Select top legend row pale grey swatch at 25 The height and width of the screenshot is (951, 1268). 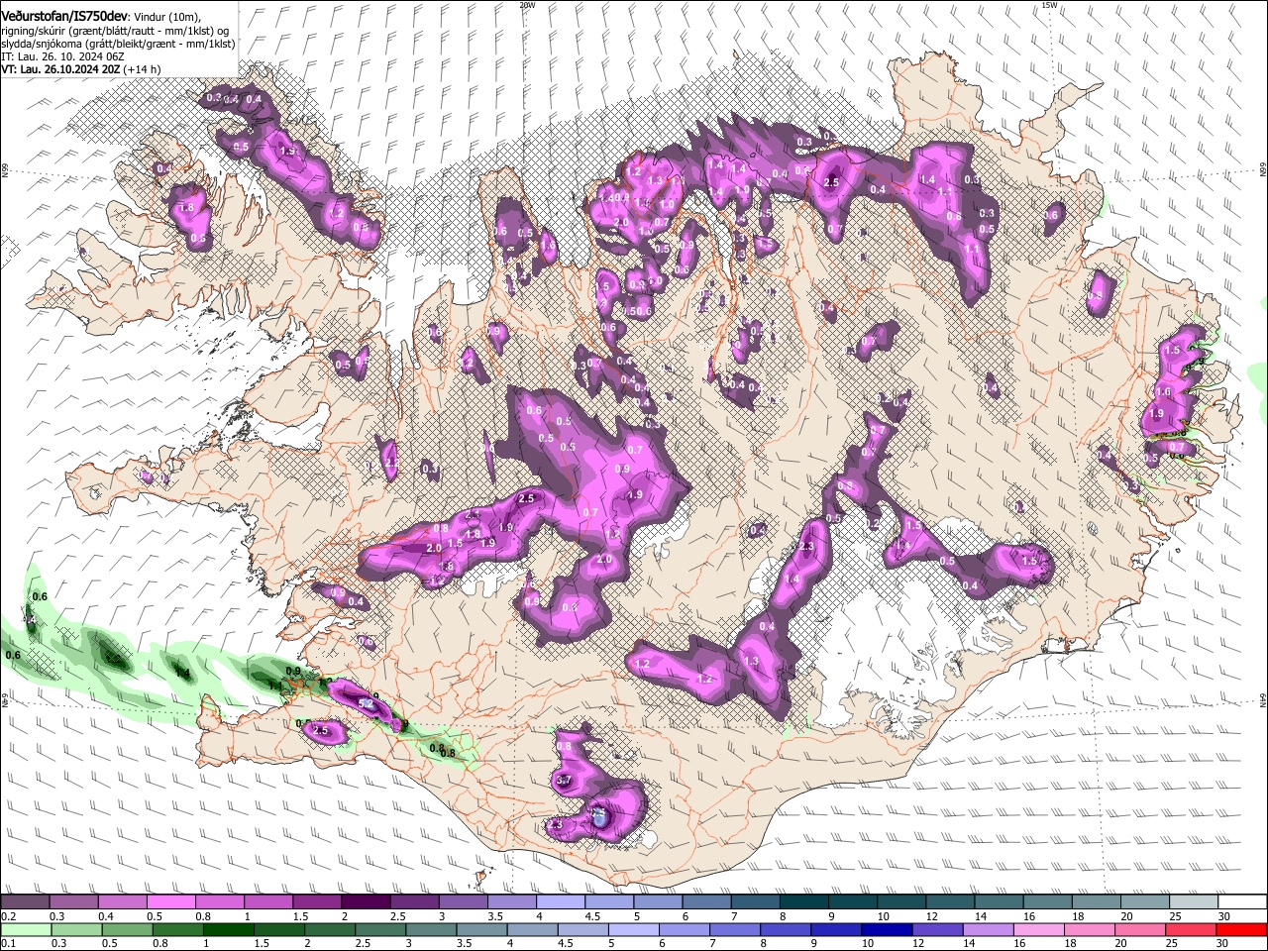pos(1195,902)
